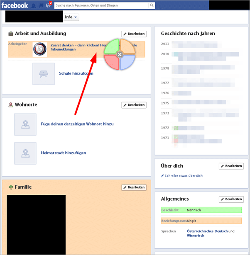Image resolution: width=250 pixels, height=255 pixels.
Task: Click the Sprachen label
Action: [x=169, y=231]
